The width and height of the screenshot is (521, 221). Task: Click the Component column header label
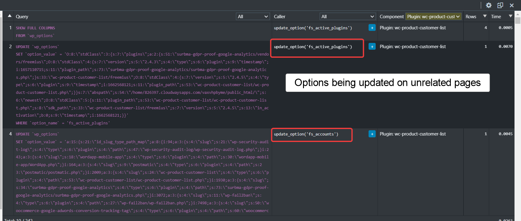click(391, 17)
